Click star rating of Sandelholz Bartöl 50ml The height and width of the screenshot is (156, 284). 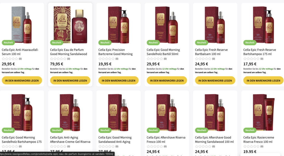pos(155,59)
